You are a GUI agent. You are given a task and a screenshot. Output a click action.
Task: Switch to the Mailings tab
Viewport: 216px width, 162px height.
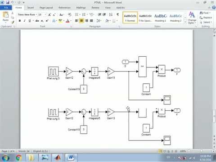(81, 8)
